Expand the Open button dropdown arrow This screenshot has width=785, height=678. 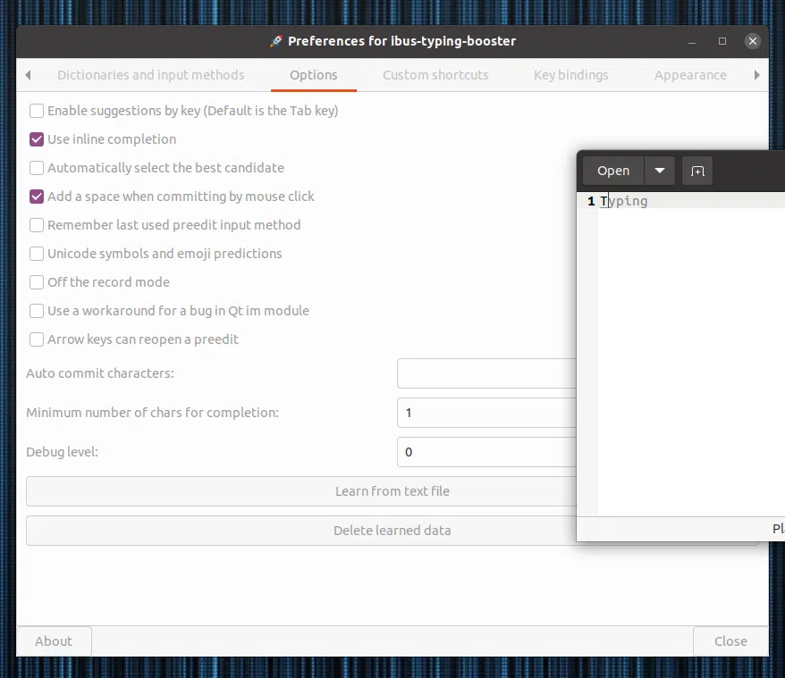pyautogui.click(x=660, y=172)
